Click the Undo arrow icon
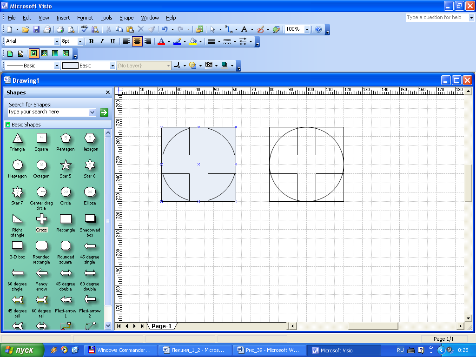Viewport: 476px width, 357px height. pyautogui.click(x=165, y=29)
